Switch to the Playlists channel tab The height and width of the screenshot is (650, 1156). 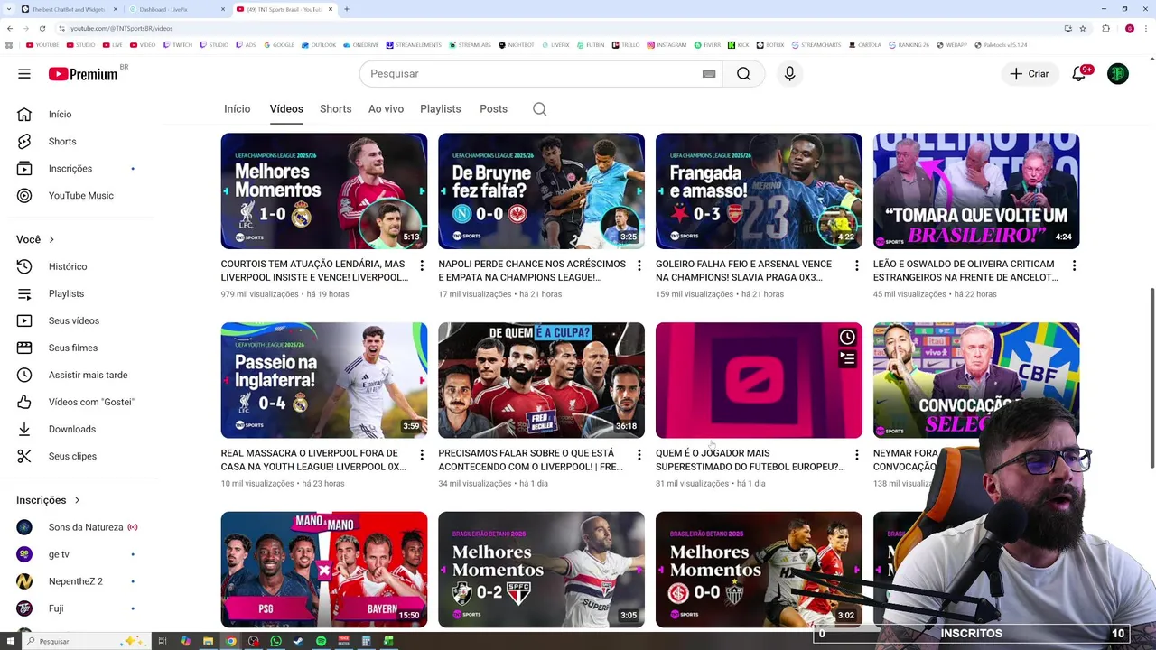[x=440, y=109]
